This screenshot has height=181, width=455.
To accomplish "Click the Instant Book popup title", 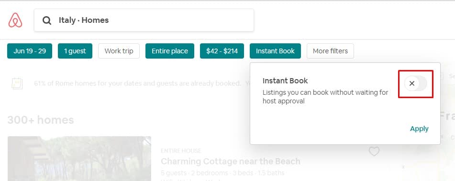I will (285, 80).
